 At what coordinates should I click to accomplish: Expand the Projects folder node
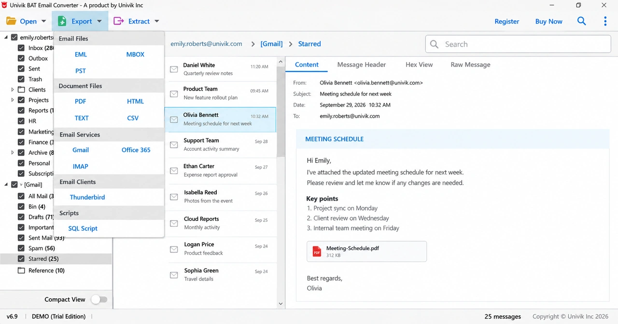tap(13, 100)
